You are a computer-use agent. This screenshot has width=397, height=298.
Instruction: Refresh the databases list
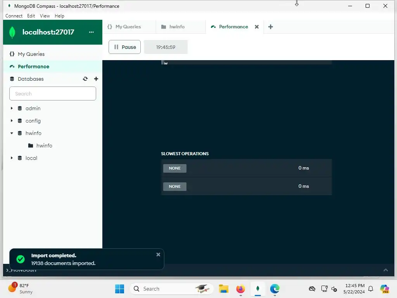pos(85,79)
